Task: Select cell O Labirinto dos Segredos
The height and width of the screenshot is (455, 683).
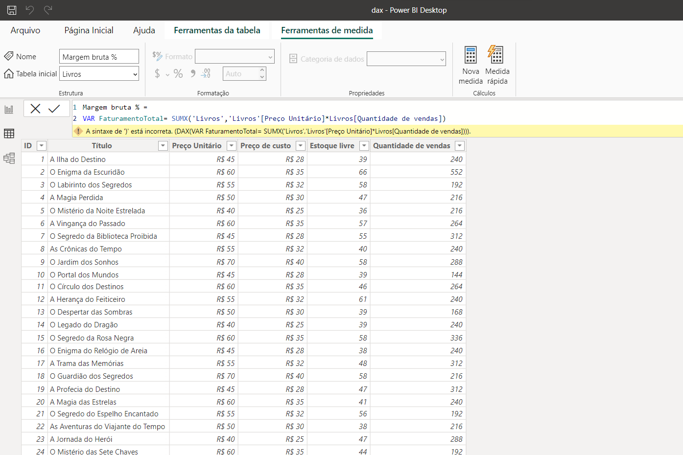Action: point(108,185)
